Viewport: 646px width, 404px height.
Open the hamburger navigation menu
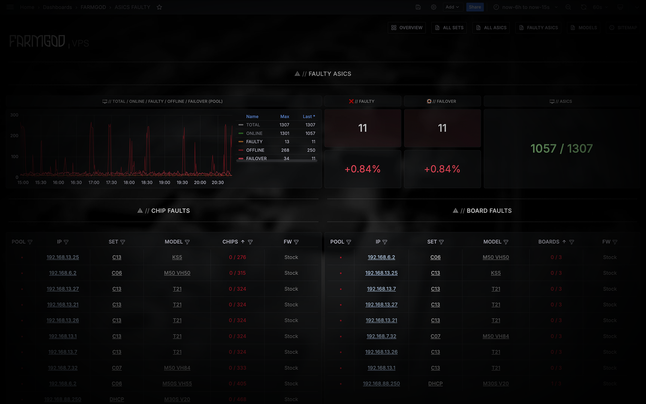click(10, 7)
